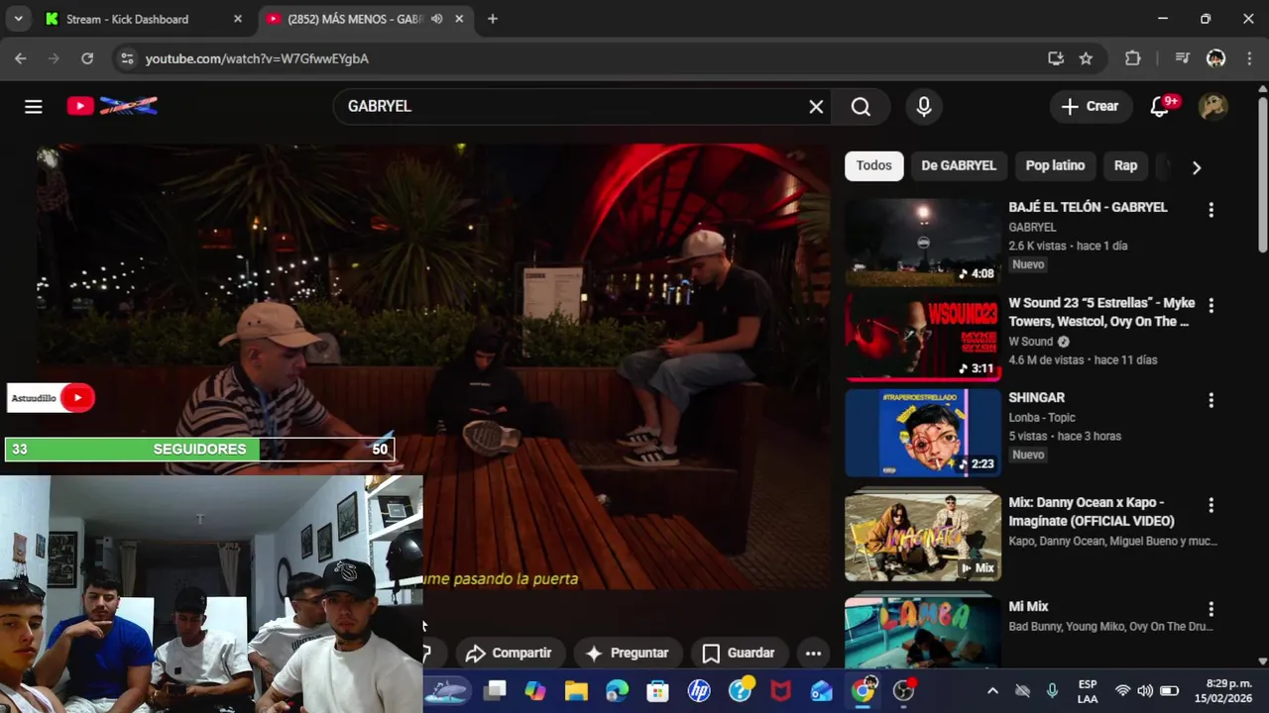
Task: Open Mix: Danny Ocean x Kapo title
Action: (x=1092, y=511)
